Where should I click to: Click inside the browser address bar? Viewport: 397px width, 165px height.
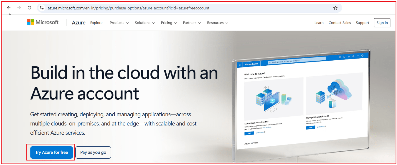click(x=152, y=8)
